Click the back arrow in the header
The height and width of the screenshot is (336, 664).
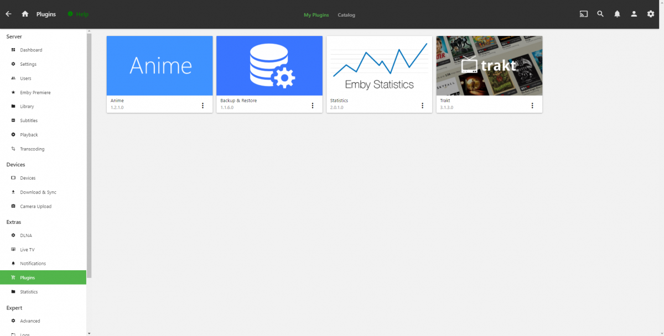coord(8,14)
